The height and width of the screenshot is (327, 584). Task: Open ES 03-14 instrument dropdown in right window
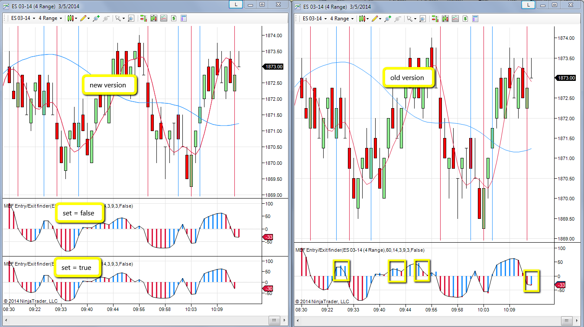315,19
